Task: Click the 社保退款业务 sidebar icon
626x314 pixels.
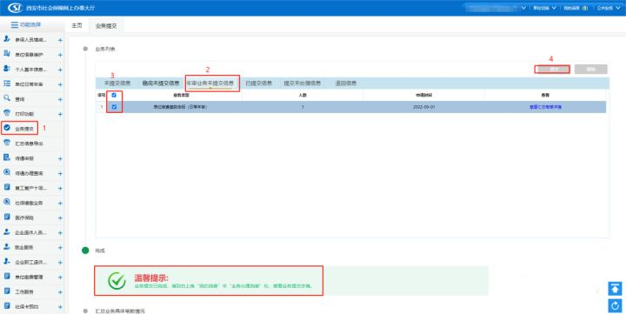Action: click(x=7, y=202)
